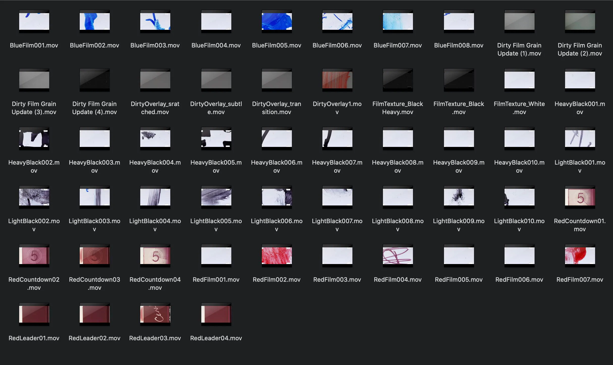Pick Dirty Film Grain Update (4).mov icon

click(95, 80)
